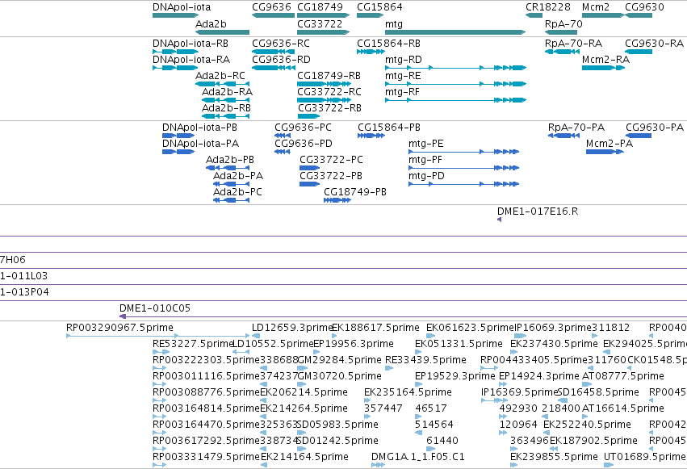687x469 pixels.
Task: Click the CG33722 gene label
Action: click(320, 23)
